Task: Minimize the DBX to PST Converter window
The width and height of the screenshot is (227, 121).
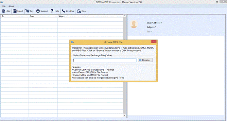Action: (213, 2)
